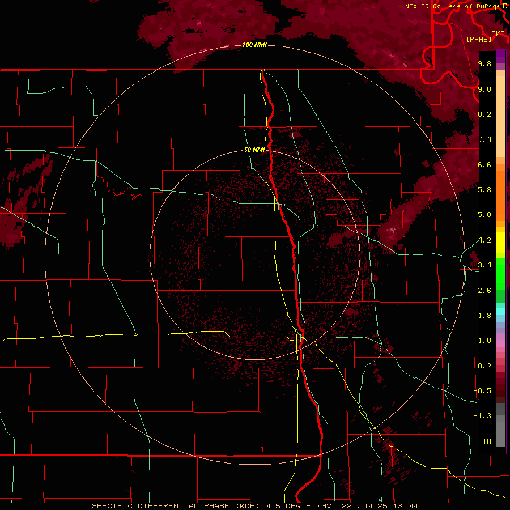Click the 1.0 scale value

[x=484, y=341]
